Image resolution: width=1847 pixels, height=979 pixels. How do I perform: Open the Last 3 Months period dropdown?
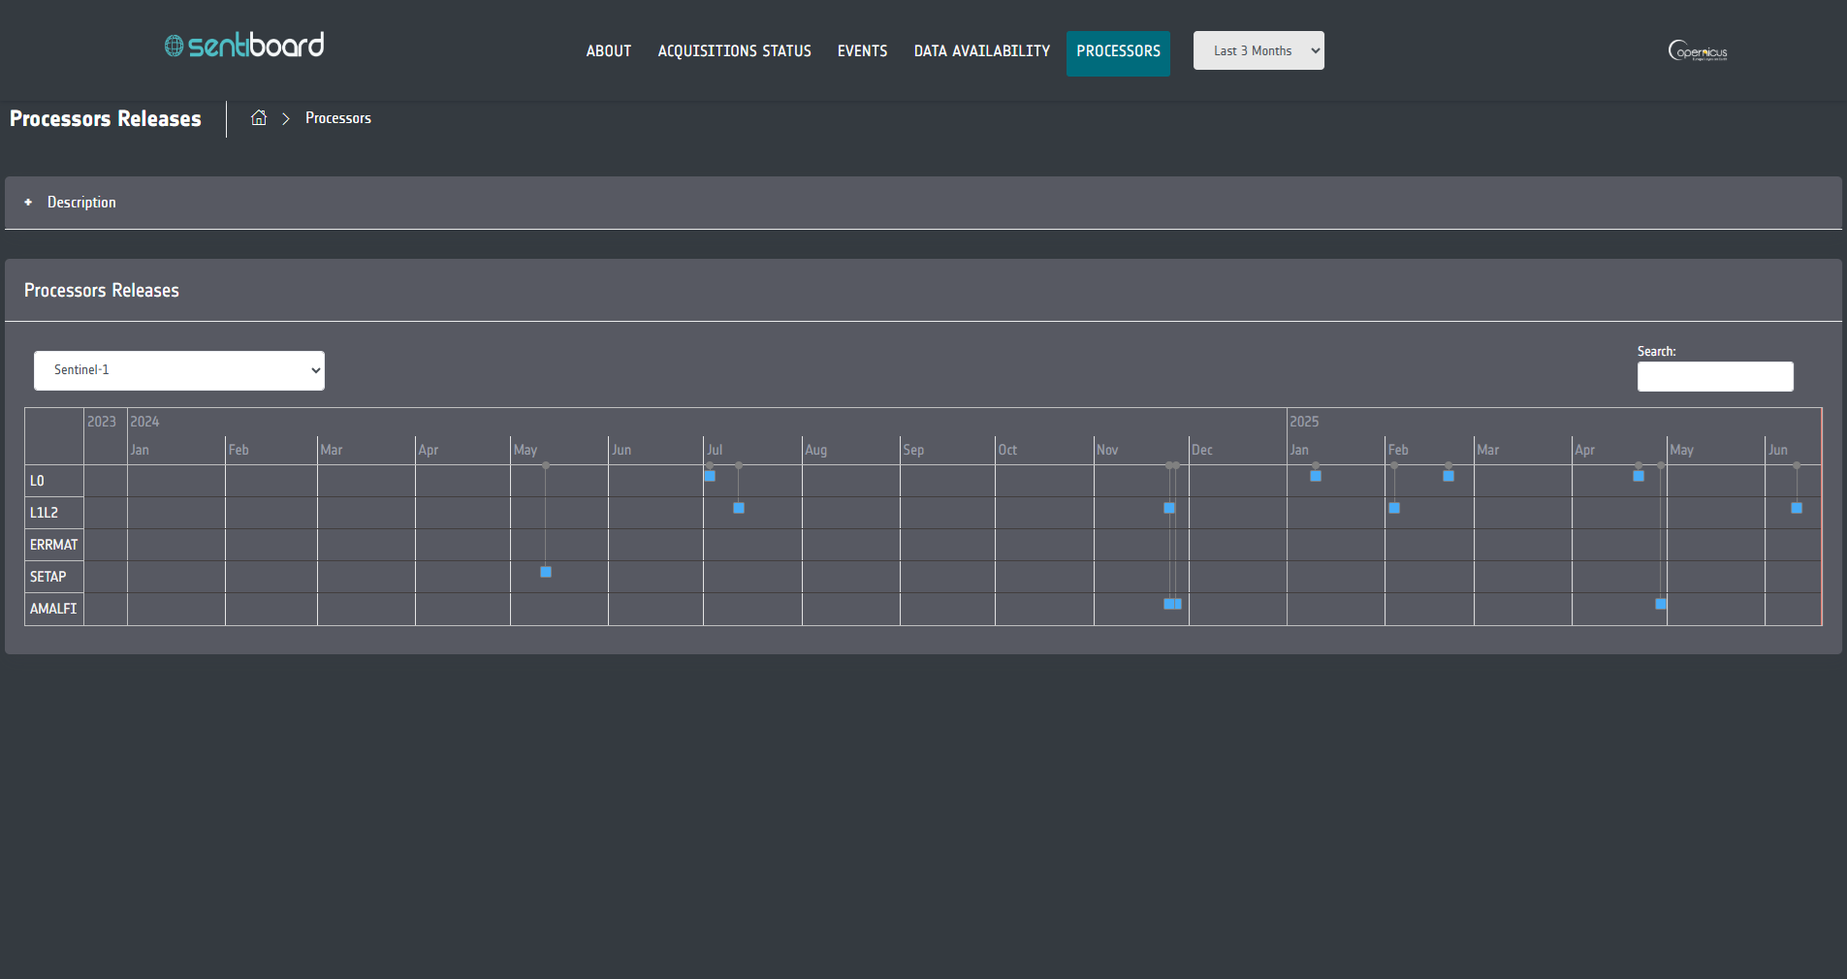(1258, 51)
